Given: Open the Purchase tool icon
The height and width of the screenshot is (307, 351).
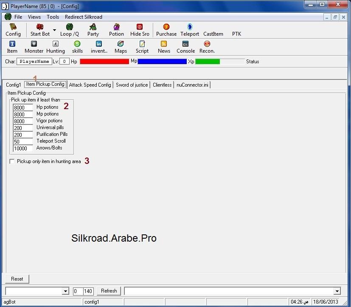Looking at the screenshot, I should (166, 30).
